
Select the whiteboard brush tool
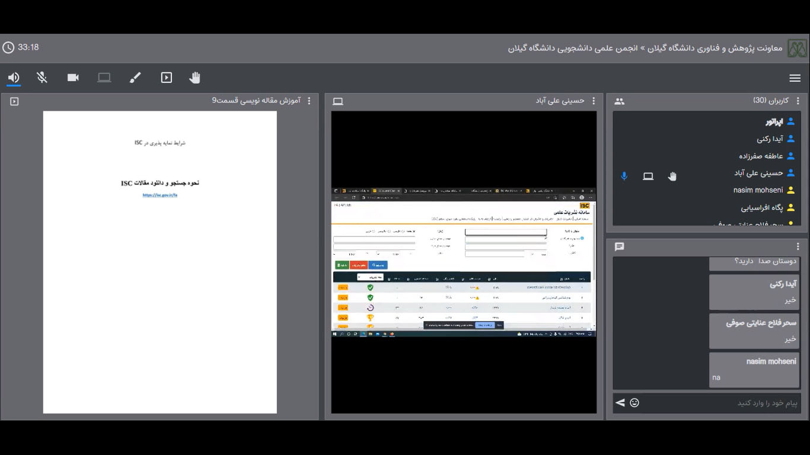pos(135,78)
